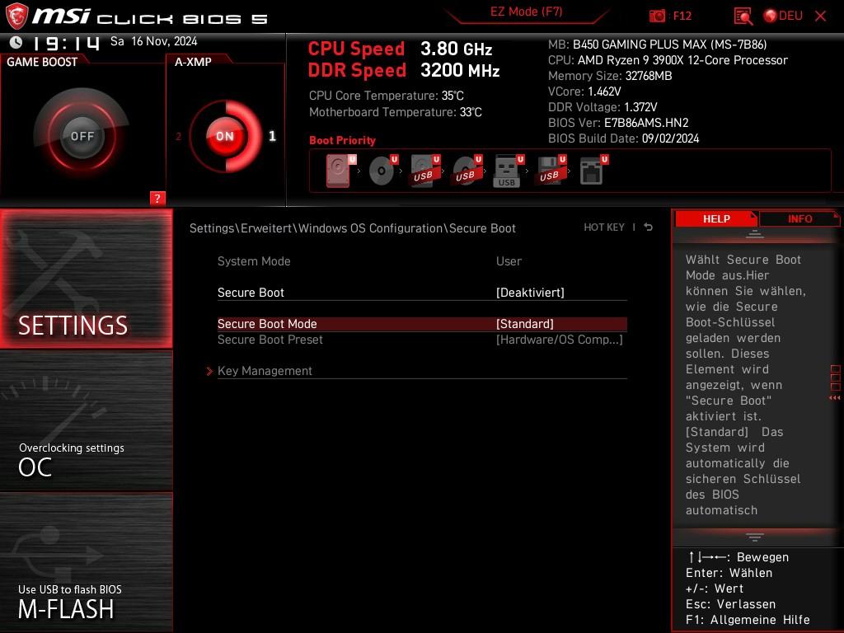Image resolution: width=844 pixels, height=633 pixels.
Task: Select the USB hard disk boot icon
Action: (x=425, y=171)
